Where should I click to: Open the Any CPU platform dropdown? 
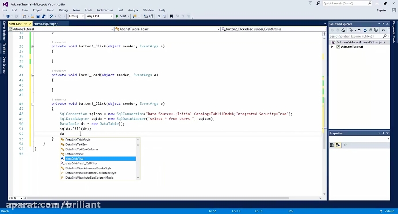coord(99,16)
